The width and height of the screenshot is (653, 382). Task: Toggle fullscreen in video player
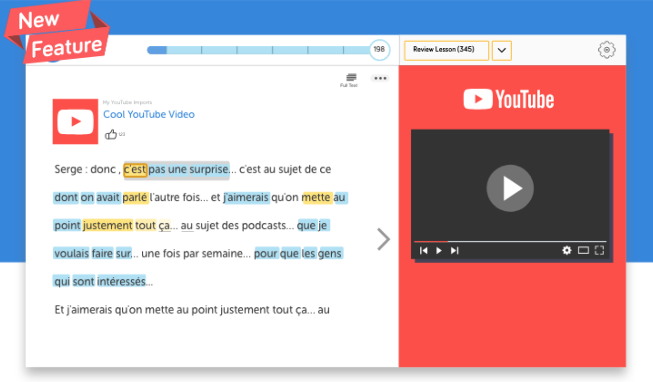[x=599, y=251]
